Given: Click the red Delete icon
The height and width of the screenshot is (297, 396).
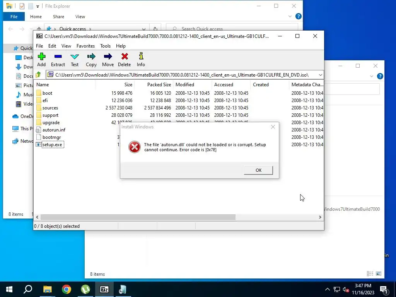Looking at the screenshot, I should point(125,56).
